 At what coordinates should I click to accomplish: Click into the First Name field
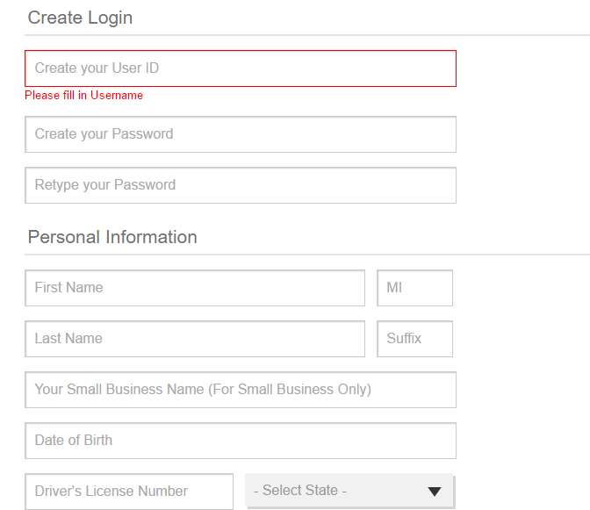click(195, 288)
